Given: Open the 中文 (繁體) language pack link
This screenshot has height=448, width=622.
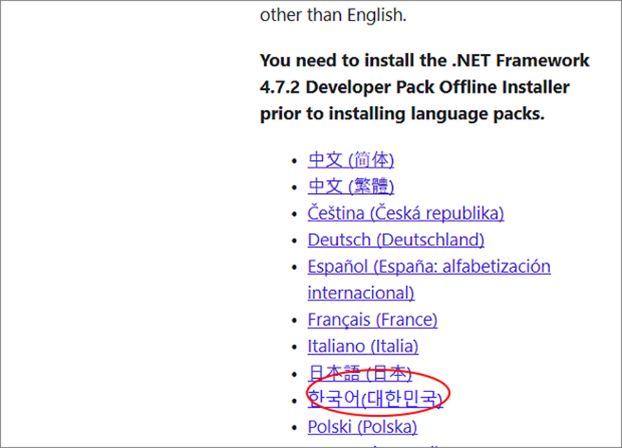Looking at the screenshot, I should tap(350, 187).
